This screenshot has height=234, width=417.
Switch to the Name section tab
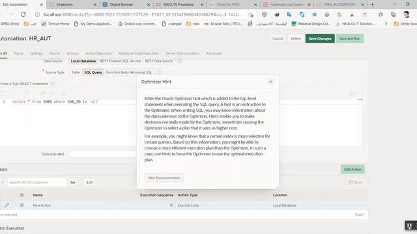pyautogui.click(x=18, y=53)
